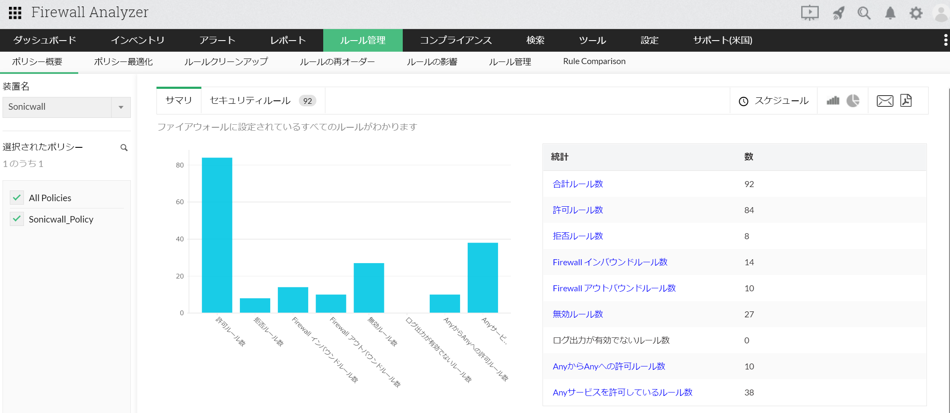Open the 無効ルール数 link in statistics

point(578,314)
